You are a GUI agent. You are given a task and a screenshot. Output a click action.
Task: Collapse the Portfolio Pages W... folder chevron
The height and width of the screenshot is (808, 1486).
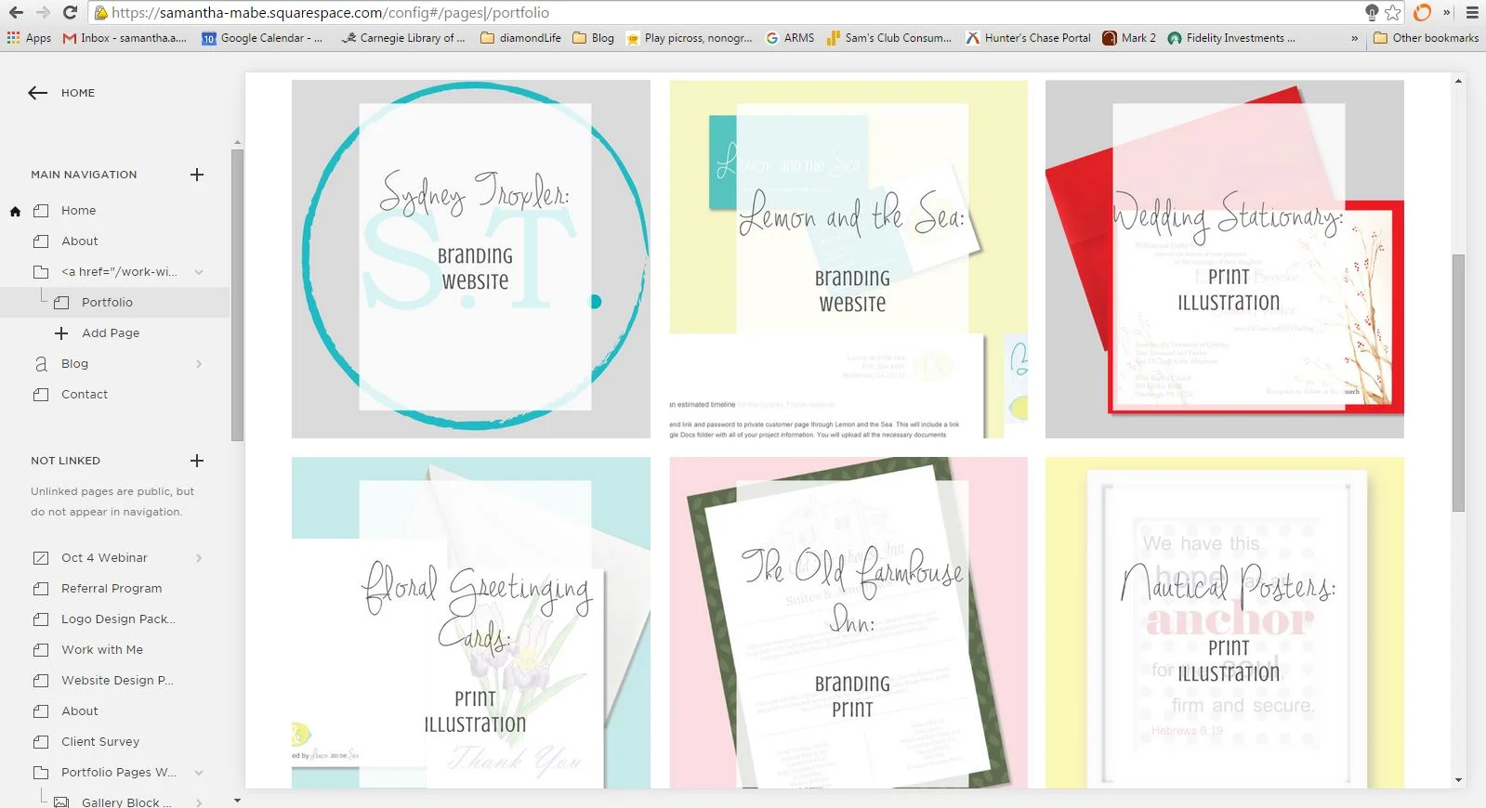[199, 773]
